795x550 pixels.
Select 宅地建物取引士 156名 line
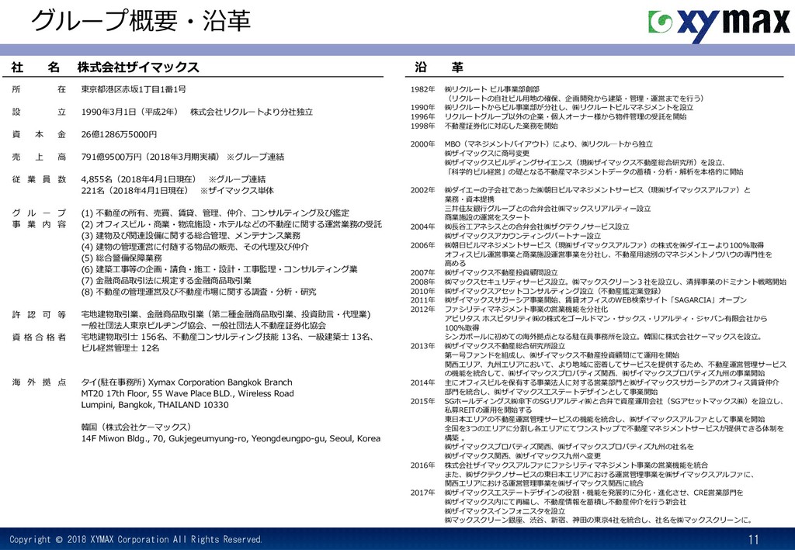(x=227, y=337)
